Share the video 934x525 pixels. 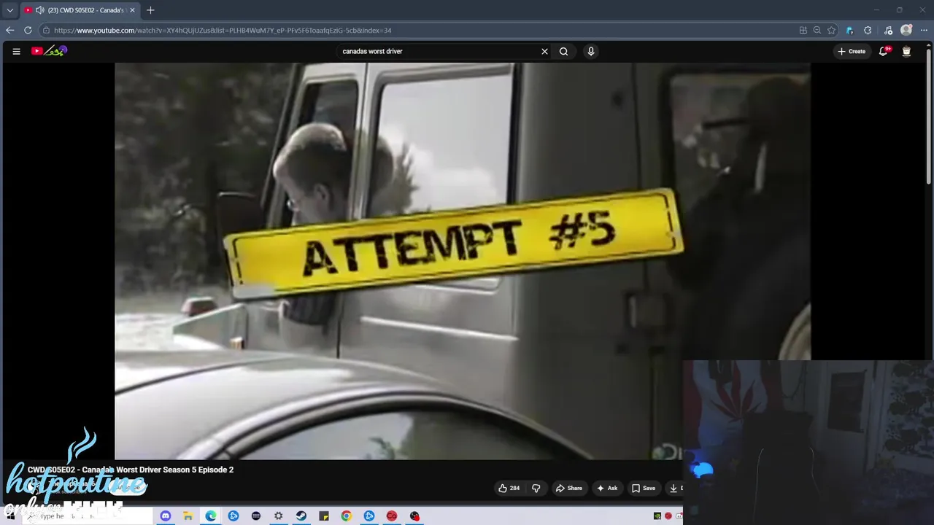pyautogui.click(x=569, y=488)
